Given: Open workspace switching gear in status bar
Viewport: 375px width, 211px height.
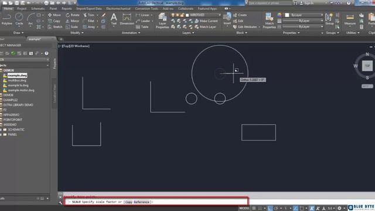Looking at the screenshot, I should pyautogui.click(x=339, y=209).
